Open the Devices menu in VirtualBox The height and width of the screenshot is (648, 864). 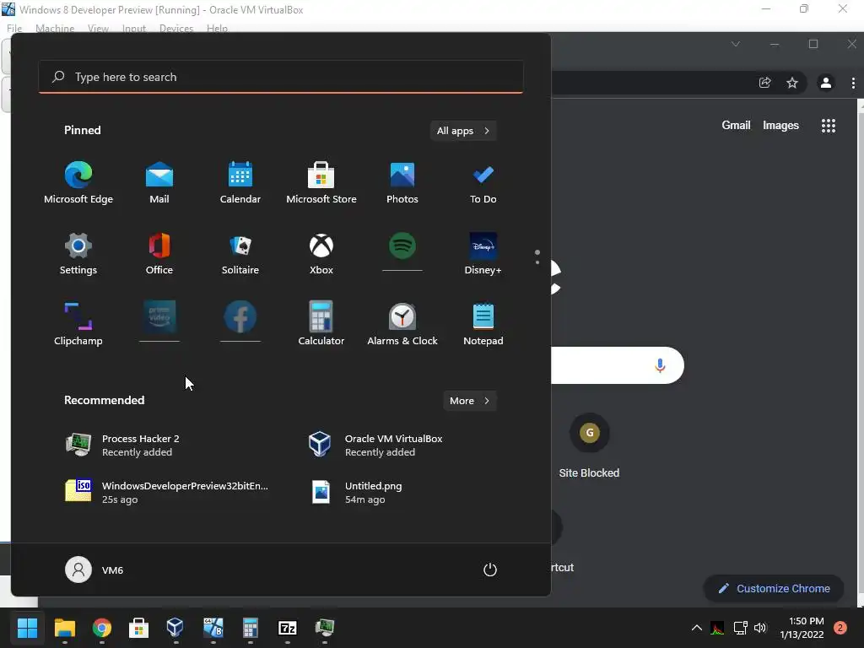176,28
